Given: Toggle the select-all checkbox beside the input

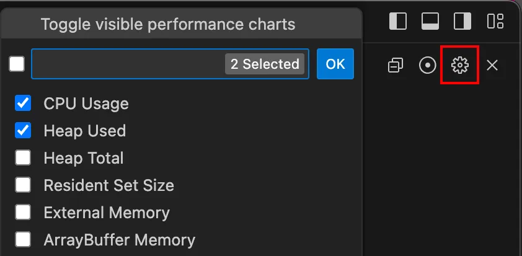Looking at the screenshot, I should tap(17, 64).
